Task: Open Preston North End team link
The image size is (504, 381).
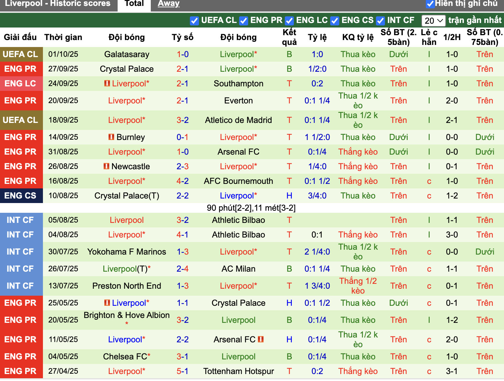Action: [x=127, y=286]
